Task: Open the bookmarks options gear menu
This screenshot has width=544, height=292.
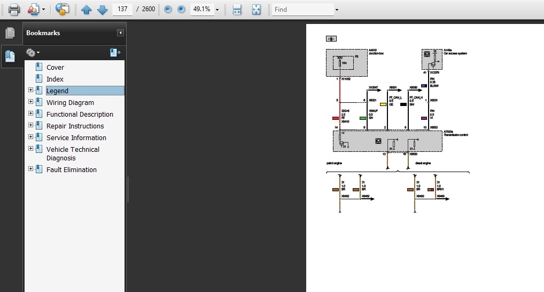Action: [x=33, y=53]
